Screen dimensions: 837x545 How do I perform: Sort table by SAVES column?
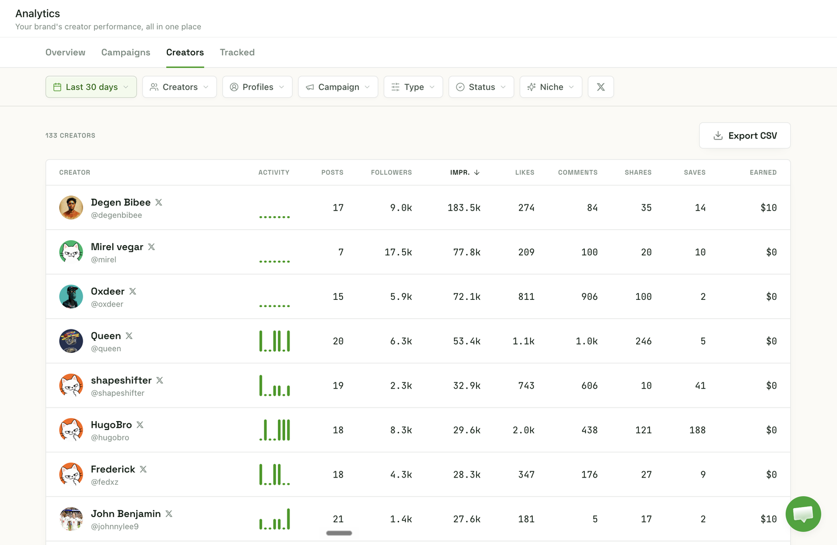695,173
